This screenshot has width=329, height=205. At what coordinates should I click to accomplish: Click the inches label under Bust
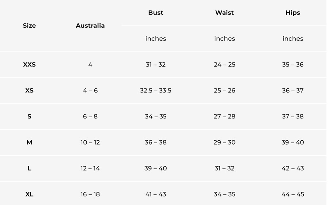156,39
